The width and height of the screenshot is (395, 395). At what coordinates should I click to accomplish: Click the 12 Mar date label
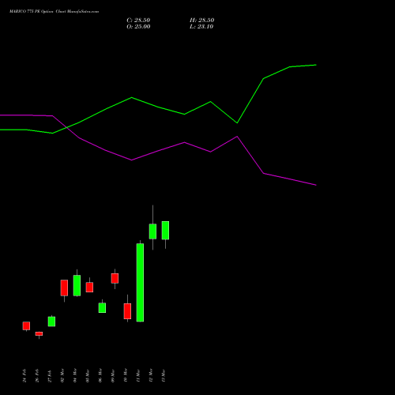tap(151, 375)
